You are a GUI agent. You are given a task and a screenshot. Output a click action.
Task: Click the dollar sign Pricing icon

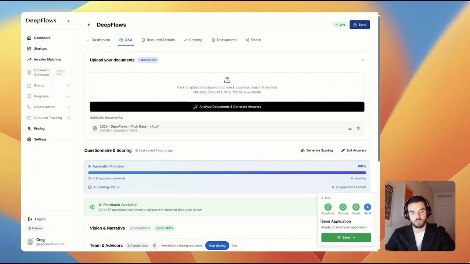click(x=29, y=129)
